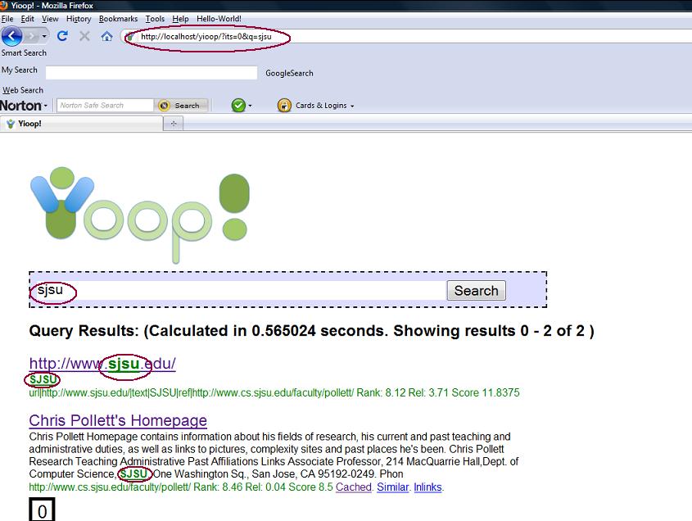Click the Norton Identity Safe lock icon
The width and height of the screenshot is (692, 521).
point(284,106)
